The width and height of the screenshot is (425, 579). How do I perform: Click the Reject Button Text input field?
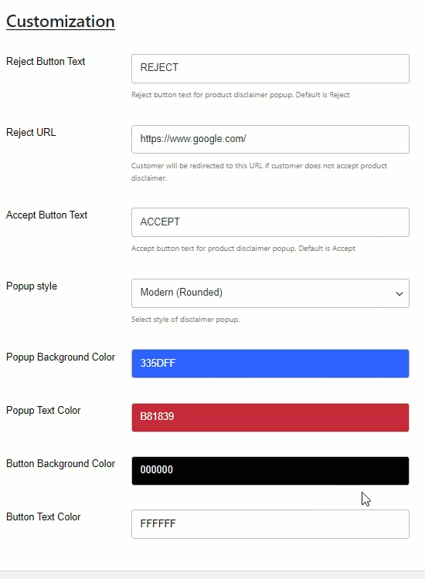[270, 69]
